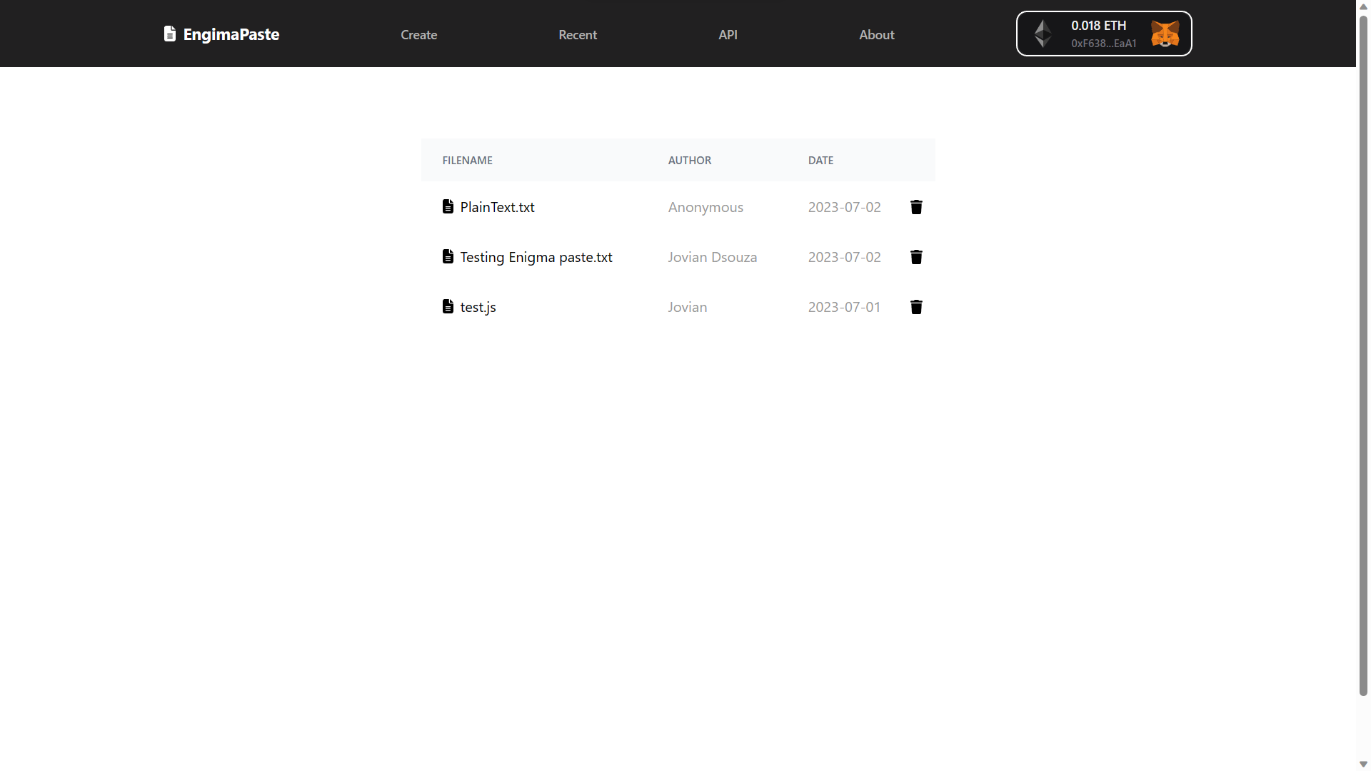
Task: Open the Create menu item
Action: point(418,34)
